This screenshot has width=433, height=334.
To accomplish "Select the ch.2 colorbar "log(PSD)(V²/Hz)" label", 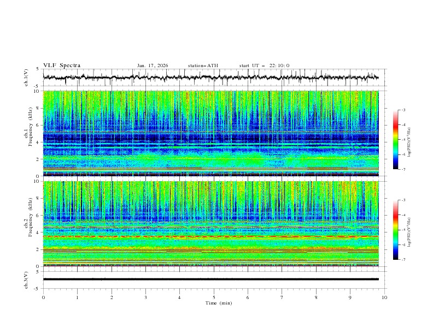I will (x=409, y=232).
